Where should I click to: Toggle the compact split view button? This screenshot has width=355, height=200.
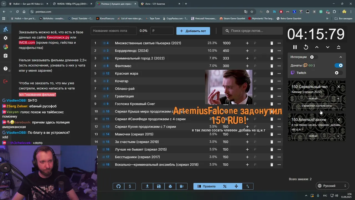236,186
